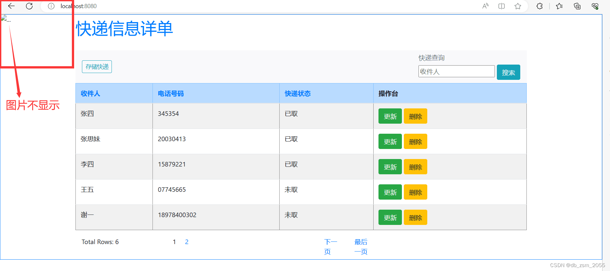Click the 快递状态 column header
Image resolution: width=610 pixels, height=271 pixels.
click(x=298, y=93)
